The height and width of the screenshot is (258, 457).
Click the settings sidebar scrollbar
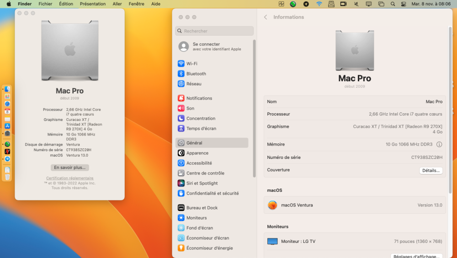(x=254, y=108)
